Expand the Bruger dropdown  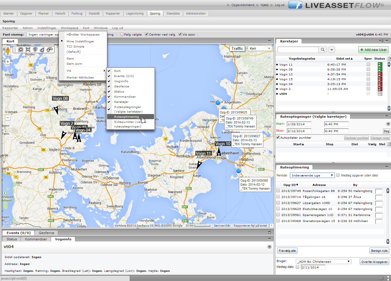coord(323,262)
